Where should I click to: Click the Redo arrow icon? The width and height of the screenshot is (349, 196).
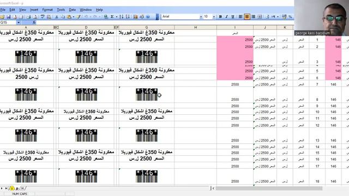click(95, 17)
